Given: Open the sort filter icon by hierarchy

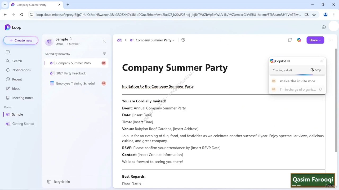Looking at the screenshot, I should point(104,54).
